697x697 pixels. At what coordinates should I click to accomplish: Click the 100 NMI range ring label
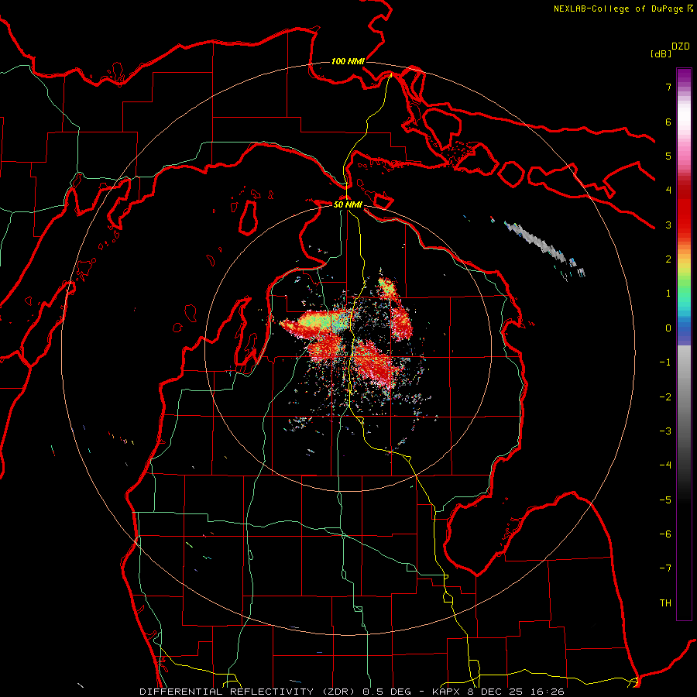[x=348, y=61]
